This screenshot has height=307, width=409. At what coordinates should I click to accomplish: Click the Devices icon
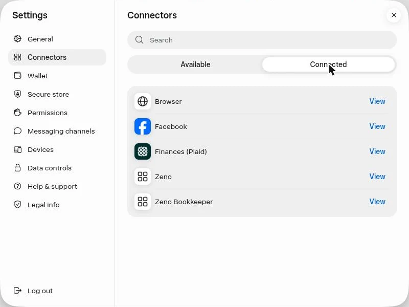[17, 149]
